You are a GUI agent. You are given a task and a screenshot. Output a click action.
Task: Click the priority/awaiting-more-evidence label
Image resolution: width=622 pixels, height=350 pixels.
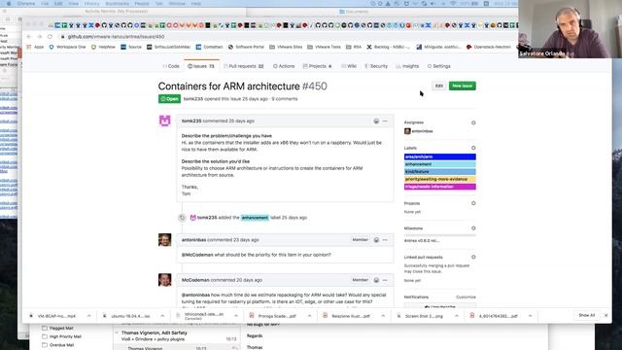click(440, 179)
